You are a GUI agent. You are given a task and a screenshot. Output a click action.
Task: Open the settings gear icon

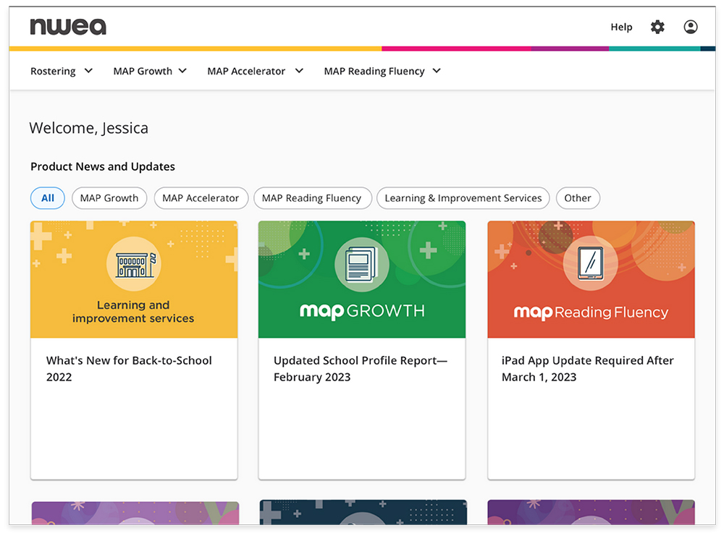pyautogui.click(x=657, y=27)
